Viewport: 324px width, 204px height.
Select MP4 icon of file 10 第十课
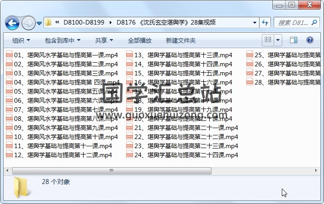point(9,137)
